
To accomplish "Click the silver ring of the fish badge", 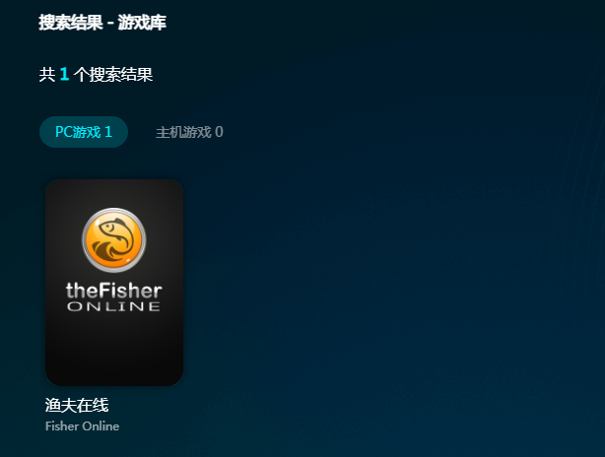I will coord(114,210).
